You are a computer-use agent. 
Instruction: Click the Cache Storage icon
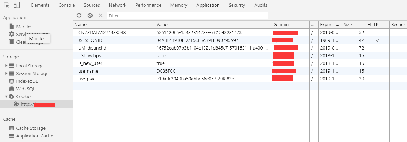tap(12, 128)
